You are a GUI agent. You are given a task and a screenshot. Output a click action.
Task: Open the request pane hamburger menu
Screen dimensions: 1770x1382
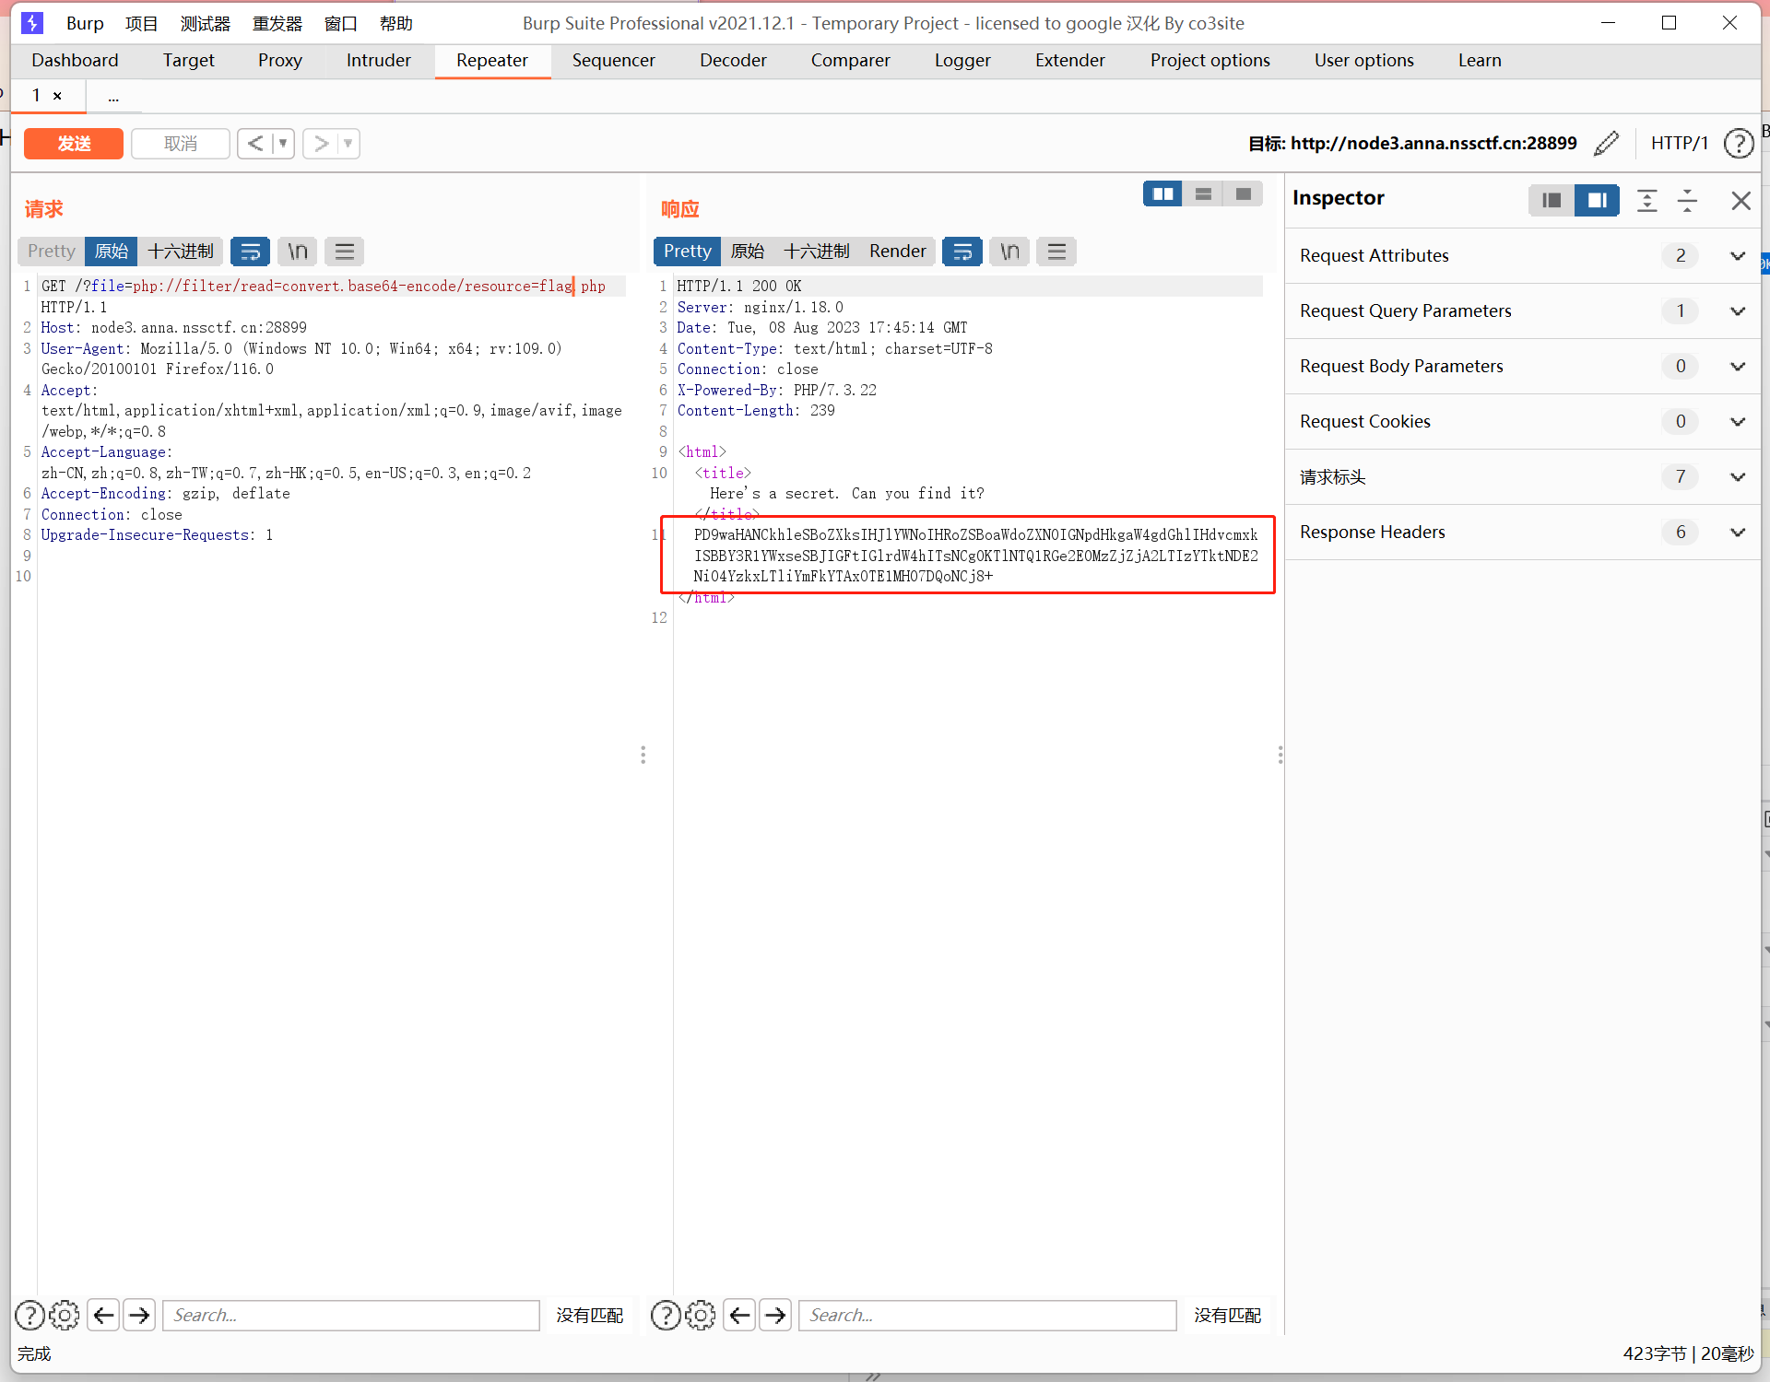(345, 252)
